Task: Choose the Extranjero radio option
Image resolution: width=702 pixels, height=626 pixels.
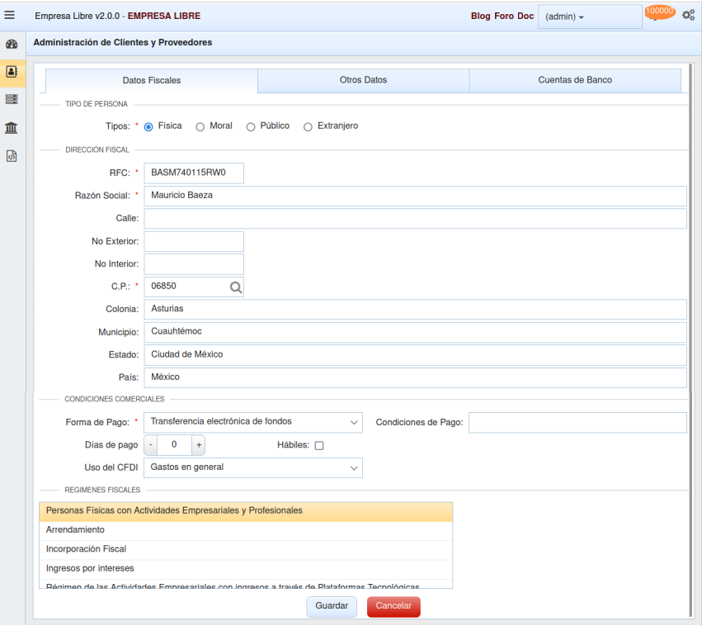Action: [x=309, y=127]
